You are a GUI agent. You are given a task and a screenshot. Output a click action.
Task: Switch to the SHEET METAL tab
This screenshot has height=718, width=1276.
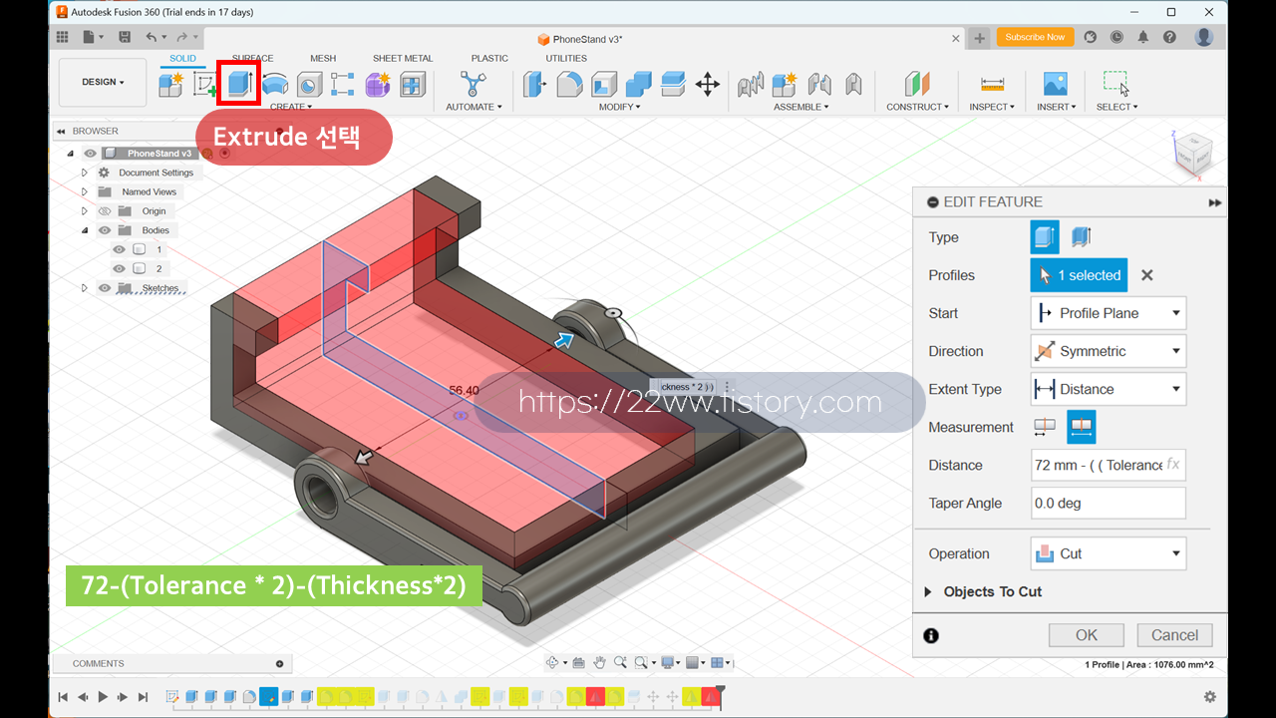pyautogui.click(x=403, y=58)
